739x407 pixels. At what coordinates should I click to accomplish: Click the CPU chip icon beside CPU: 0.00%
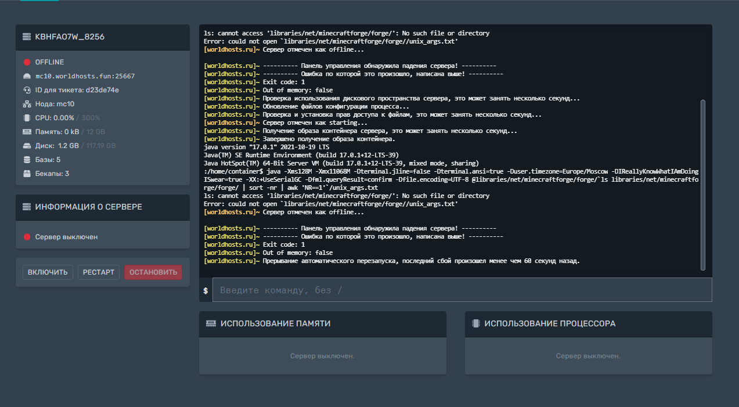27,118
